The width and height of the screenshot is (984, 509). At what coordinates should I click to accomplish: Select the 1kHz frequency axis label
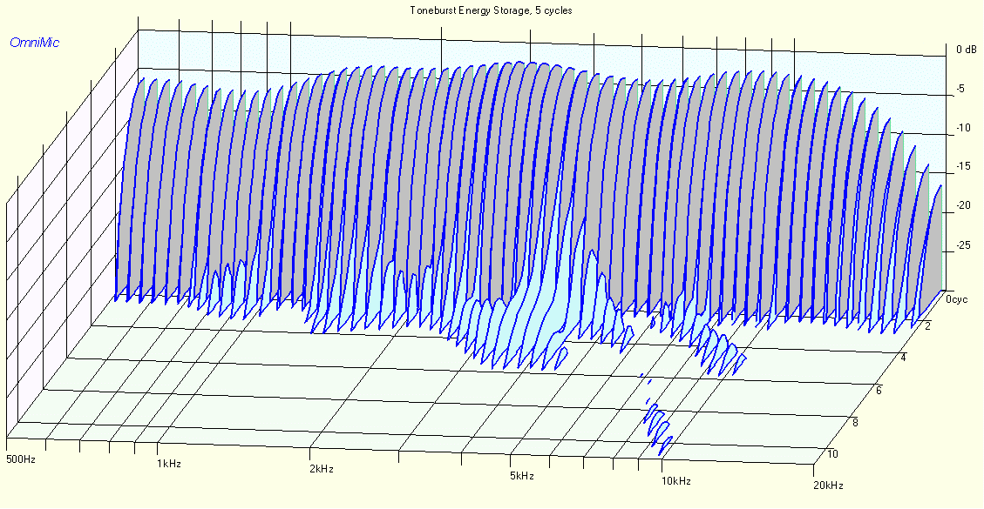click(x=169, y=464)
